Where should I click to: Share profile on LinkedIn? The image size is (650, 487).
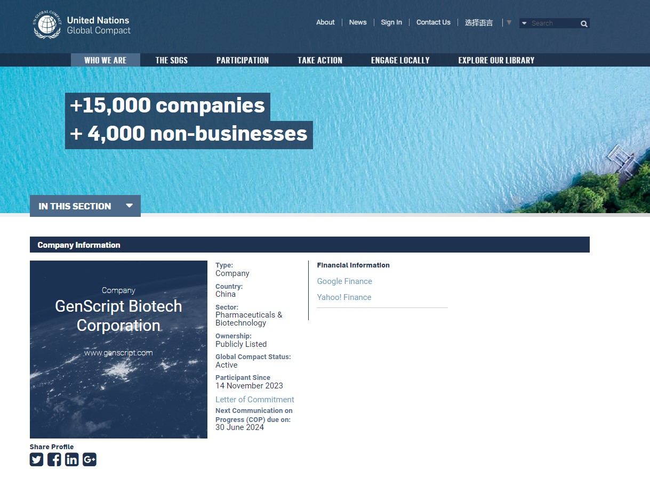(x=71, y=459)
